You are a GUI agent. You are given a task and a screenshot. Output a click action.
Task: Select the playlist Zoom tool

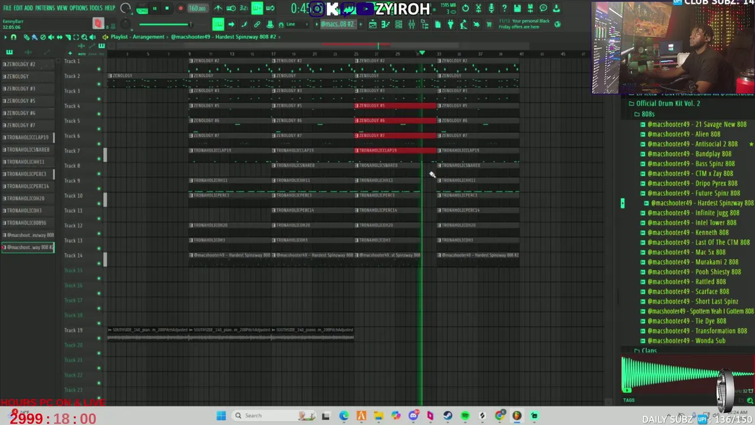point(84,37)
